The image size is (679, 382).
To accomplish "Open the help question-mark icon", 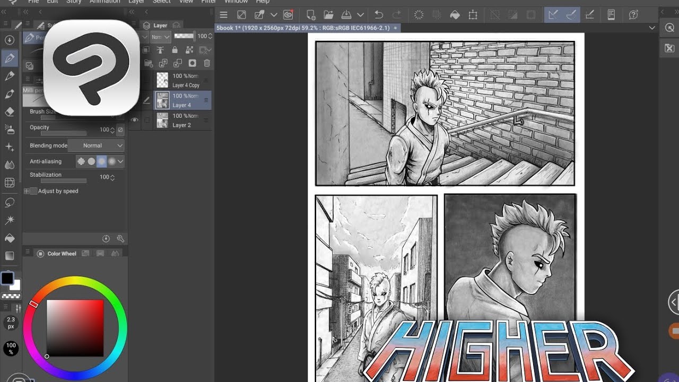I will point(633,15).
